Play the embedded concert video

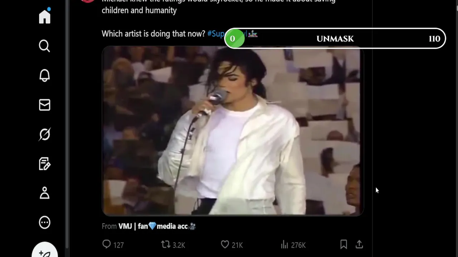pos(233,131)
